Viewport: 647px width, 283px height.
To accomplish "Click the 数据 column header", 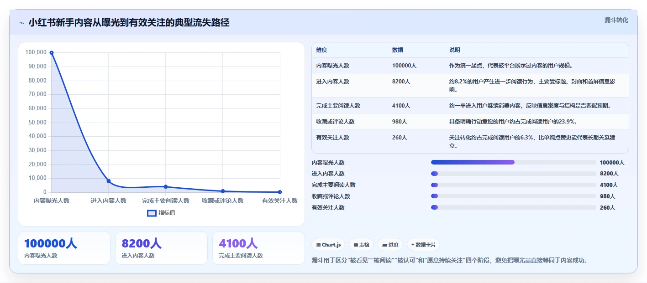I will click(x=398, y=50).
